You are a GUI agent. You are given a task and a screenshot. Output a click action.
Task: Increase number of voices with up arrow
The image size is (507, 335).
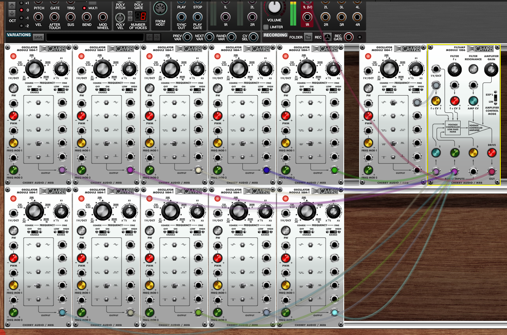pyautogui.click(x=131, y=13)
